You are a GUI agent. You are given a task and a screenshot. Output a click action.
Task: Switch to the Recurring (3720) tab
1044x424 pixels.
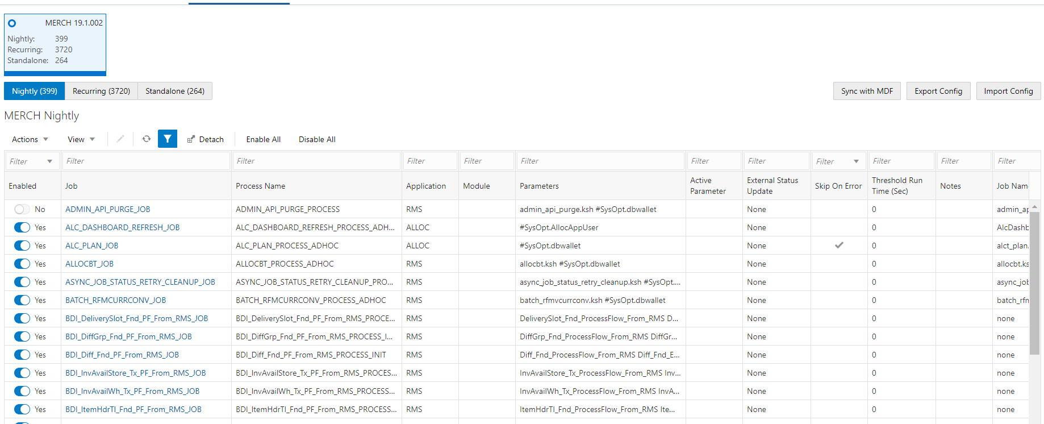point(101,91)
